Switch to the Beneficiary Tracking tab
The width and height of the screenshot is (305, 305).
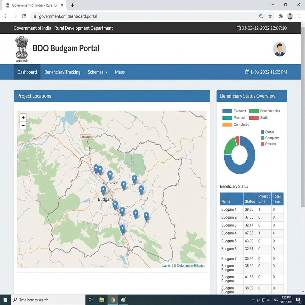62,72
